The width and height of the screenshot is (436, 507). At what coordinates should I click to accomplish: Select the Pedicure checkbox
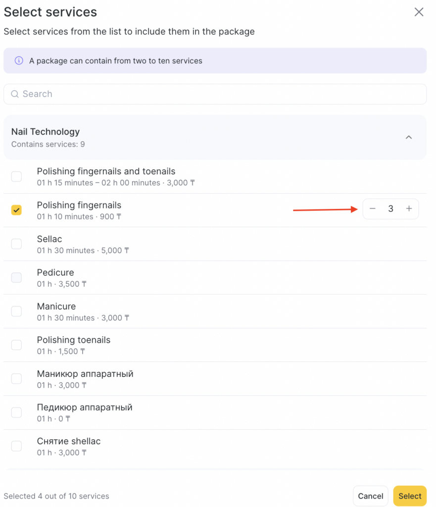coord(16,277)
